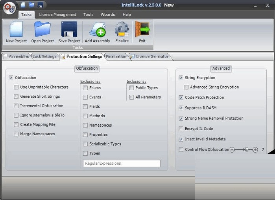The width and height of the screenshot is (275, 200).
Task: Open the Help menu
Action: 127,15
